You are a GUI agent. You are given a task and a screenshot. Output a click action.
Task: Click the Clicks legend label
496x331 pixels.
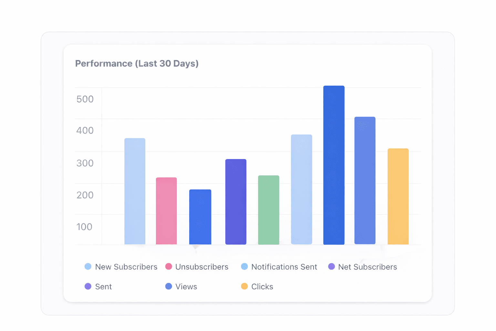pyautogui.click(x=262, y=287)
